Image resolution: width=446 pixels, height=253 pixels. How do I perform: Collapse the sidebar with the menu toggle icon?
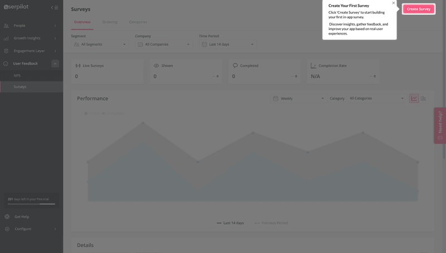pos(55,7)
